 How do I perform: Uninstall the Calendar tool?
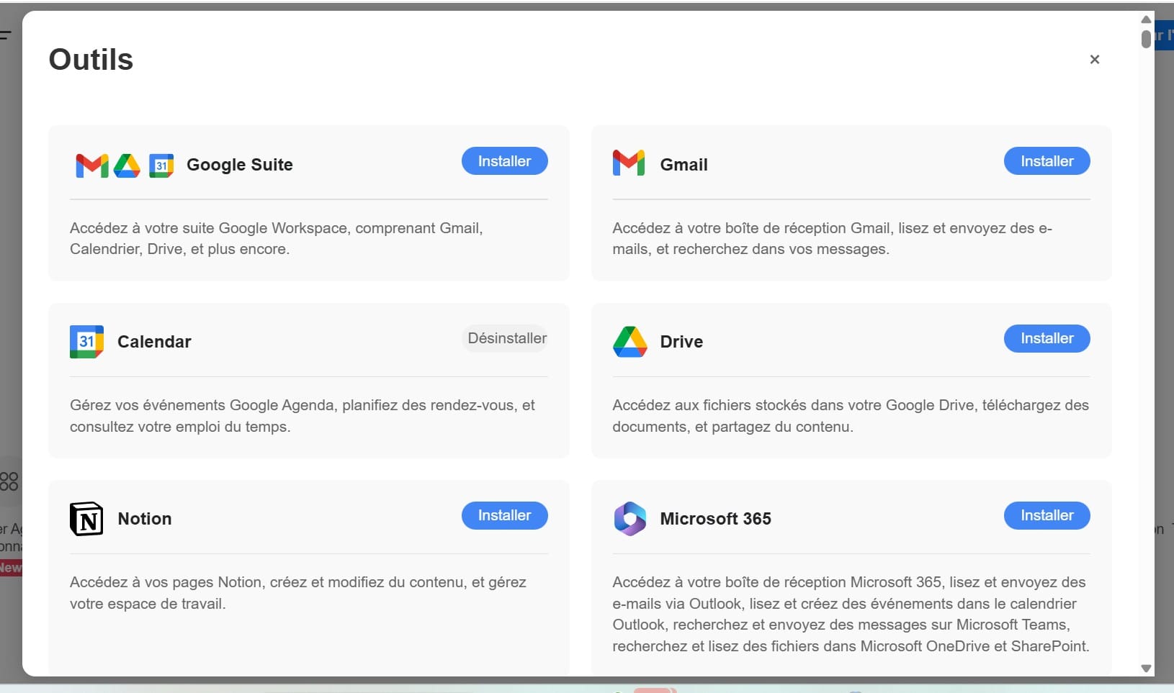(506, 338)
